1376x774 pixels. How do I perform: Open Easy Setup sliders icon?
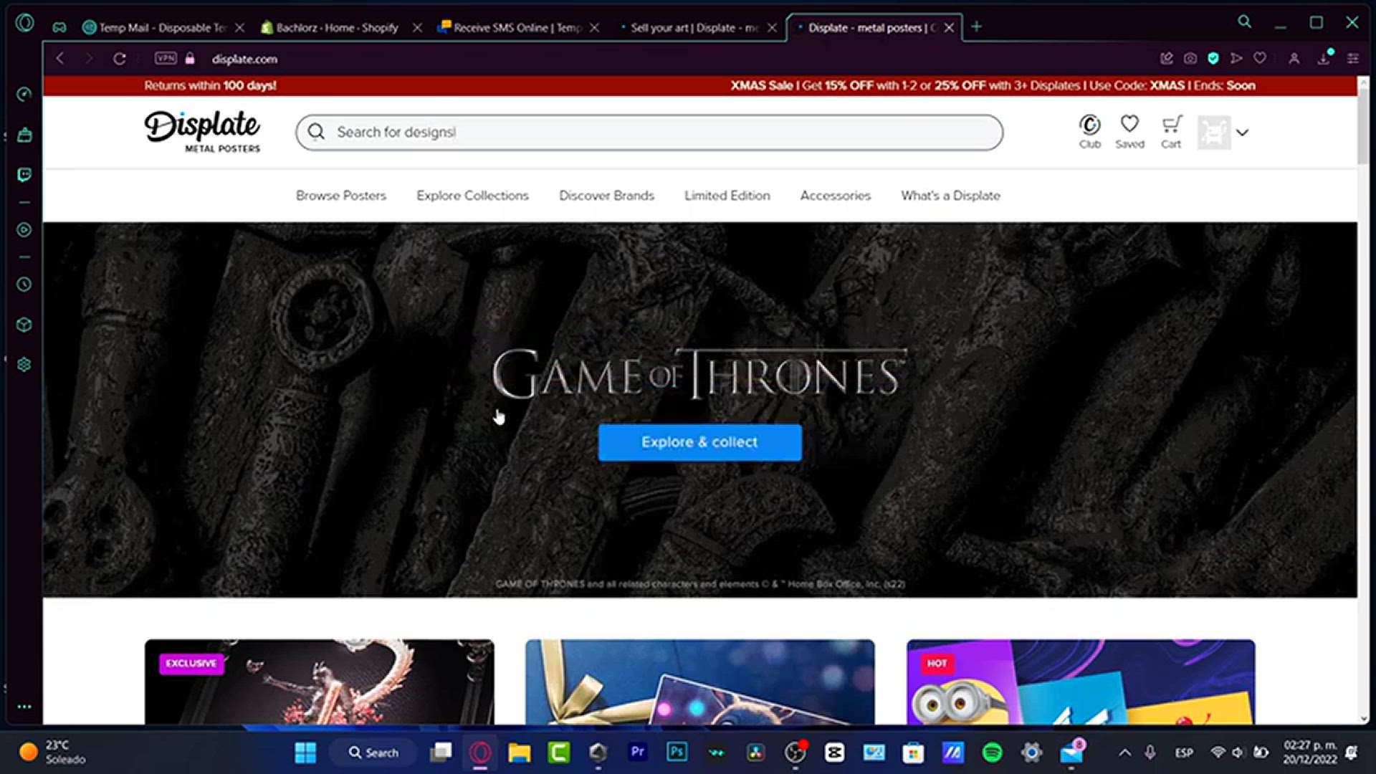pos(1353,59)
